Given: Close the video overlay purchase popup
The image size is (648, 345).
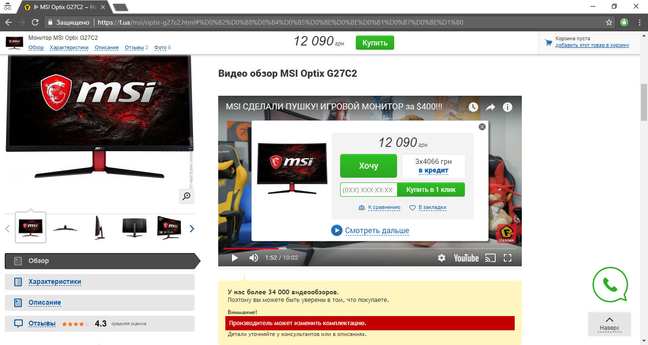Looking at the screenshot, I should [482, 127].
